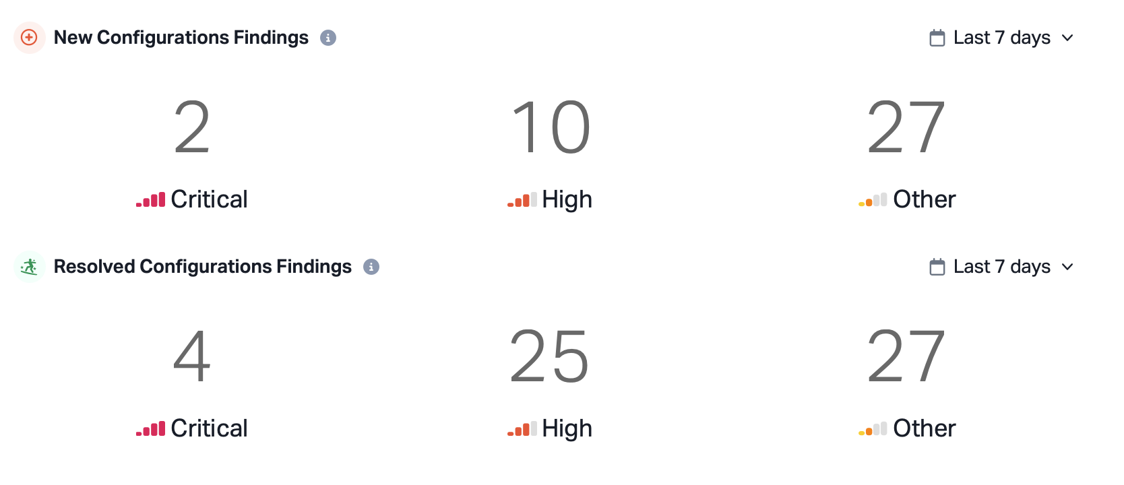The image size is (1124, 485).
Task: Click the red plus New Findings icon
Action: point(29,38)
